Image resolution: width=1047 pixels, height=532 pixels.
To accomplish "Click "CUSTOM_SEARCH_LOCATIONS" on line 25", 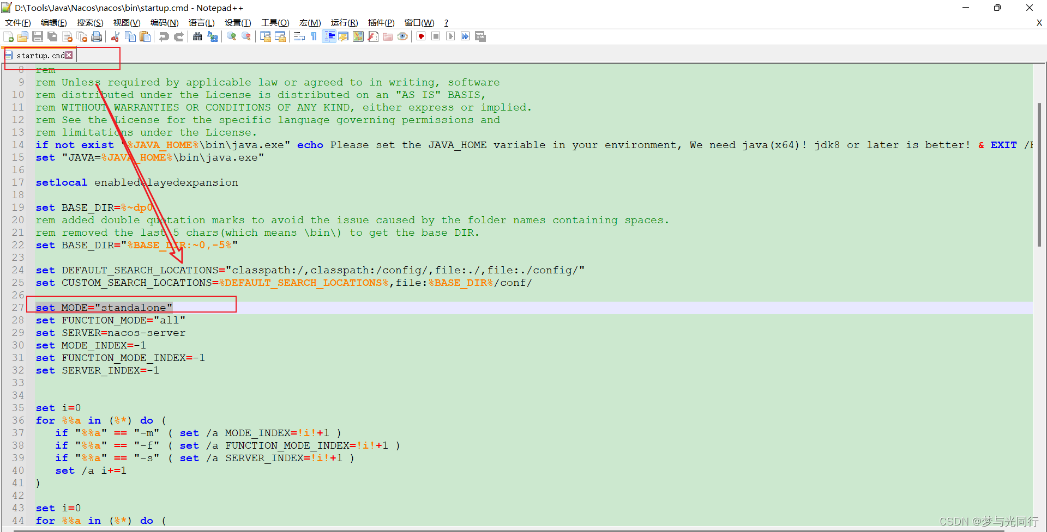I will (137, 283).
